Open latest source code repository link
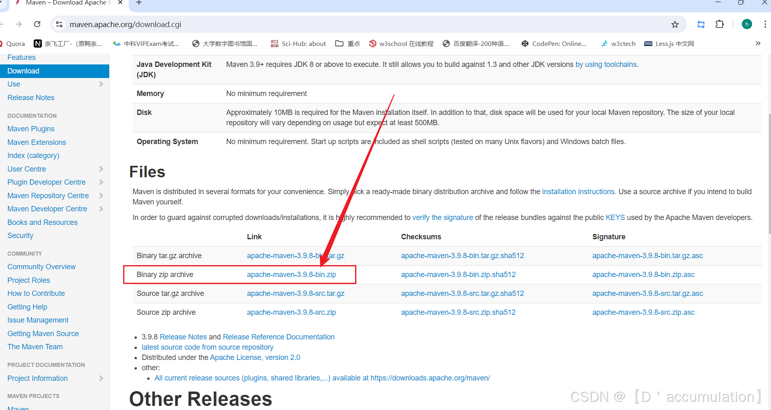 pyautogui.click(x=207, y=347)
